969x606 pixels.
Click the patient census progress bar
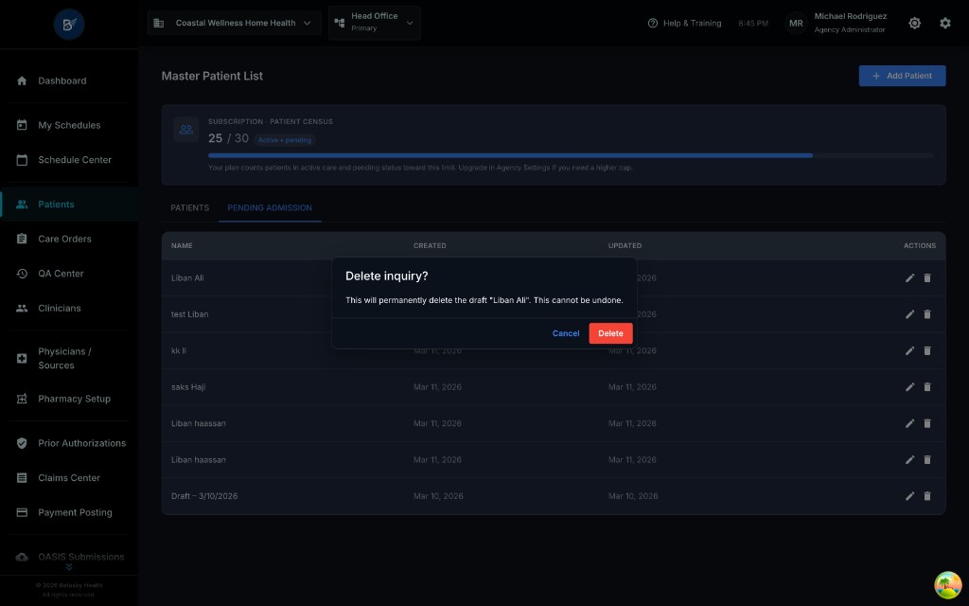tap(571, 156)
